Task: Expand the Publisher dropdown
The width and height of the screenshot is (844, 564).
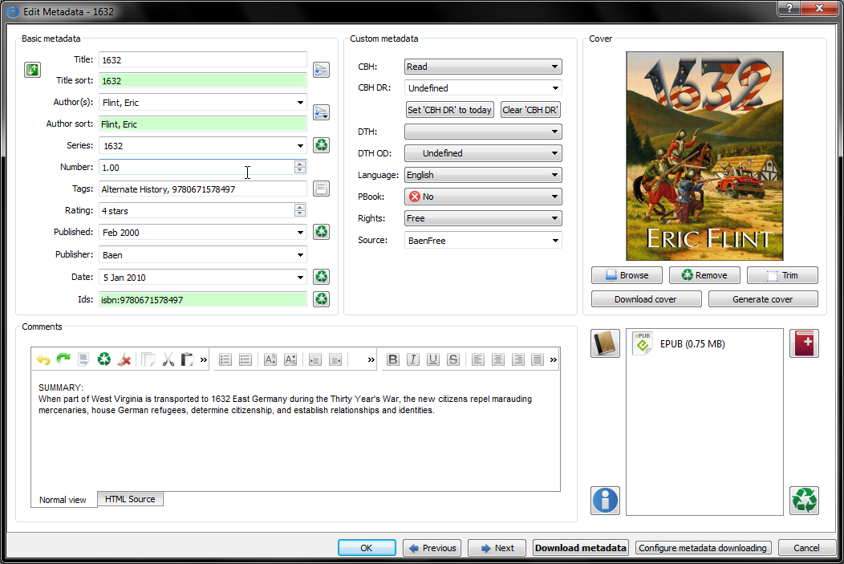Action: click(300, 254)
